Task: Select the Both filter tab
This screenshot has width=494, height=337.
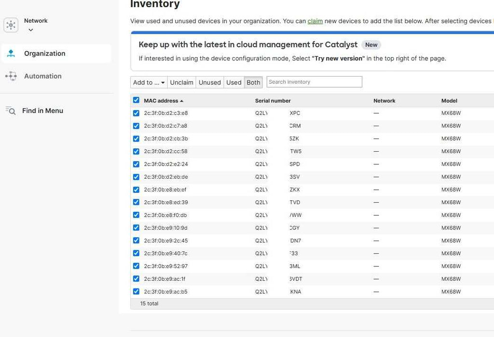Action: click(253, 82)
